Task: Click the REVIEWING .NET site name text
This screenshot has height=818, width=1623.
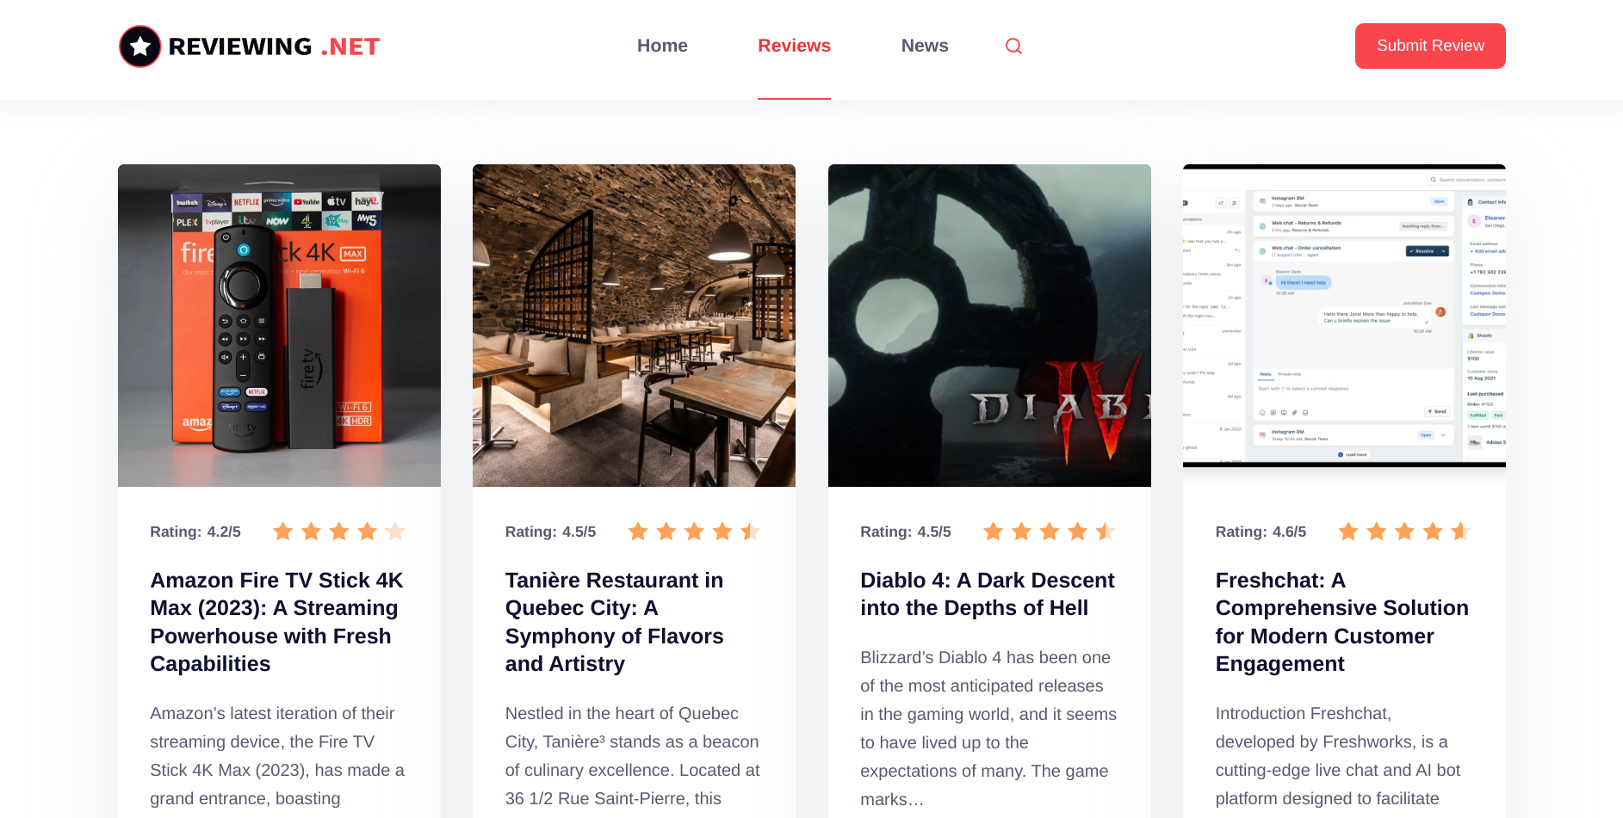Action: 274,46
